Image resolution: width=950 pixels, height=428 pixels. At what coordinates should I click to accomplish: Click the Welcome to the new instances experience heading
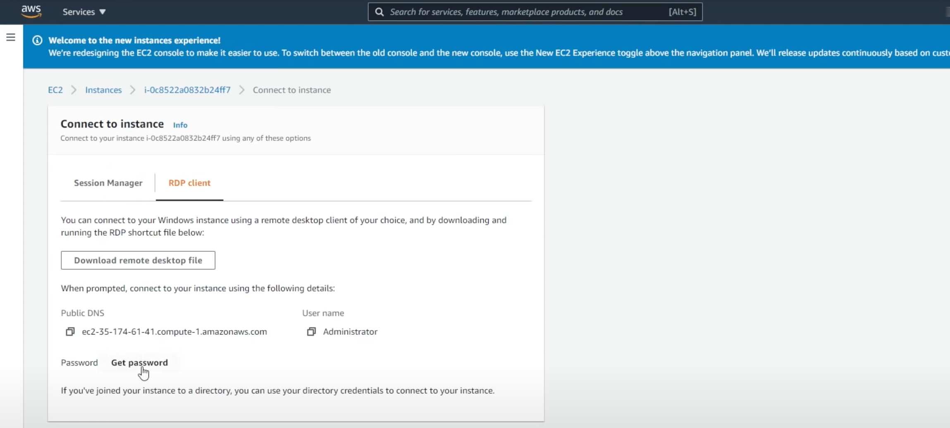[x=134, y=40]
